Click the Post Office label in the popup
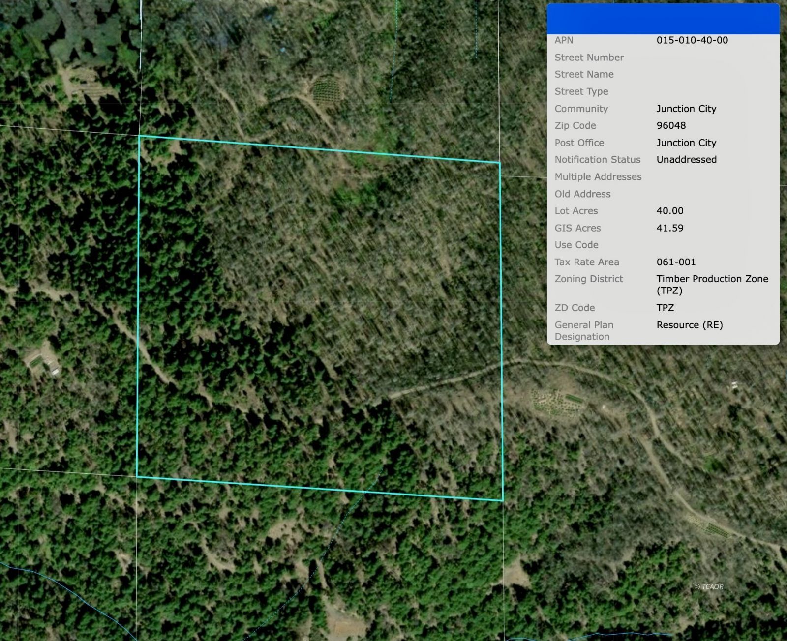787x641 pixels. coord(579,143)
